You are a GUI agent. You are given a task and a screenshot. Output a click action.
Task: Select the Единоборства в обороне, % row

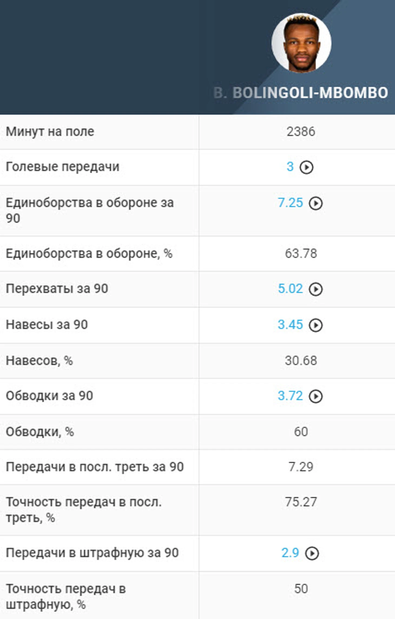[x=89, y=254]
